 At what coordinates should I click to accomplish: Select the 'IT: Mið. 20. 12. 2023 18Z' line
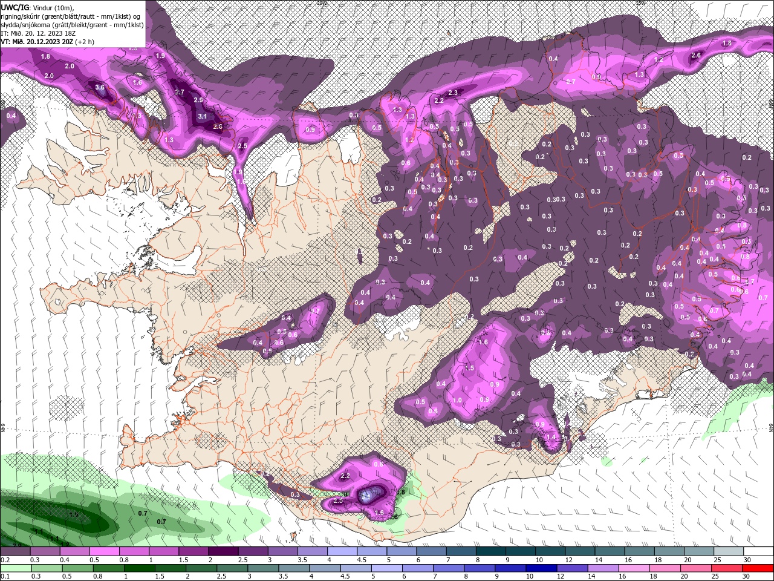[38, 33]
